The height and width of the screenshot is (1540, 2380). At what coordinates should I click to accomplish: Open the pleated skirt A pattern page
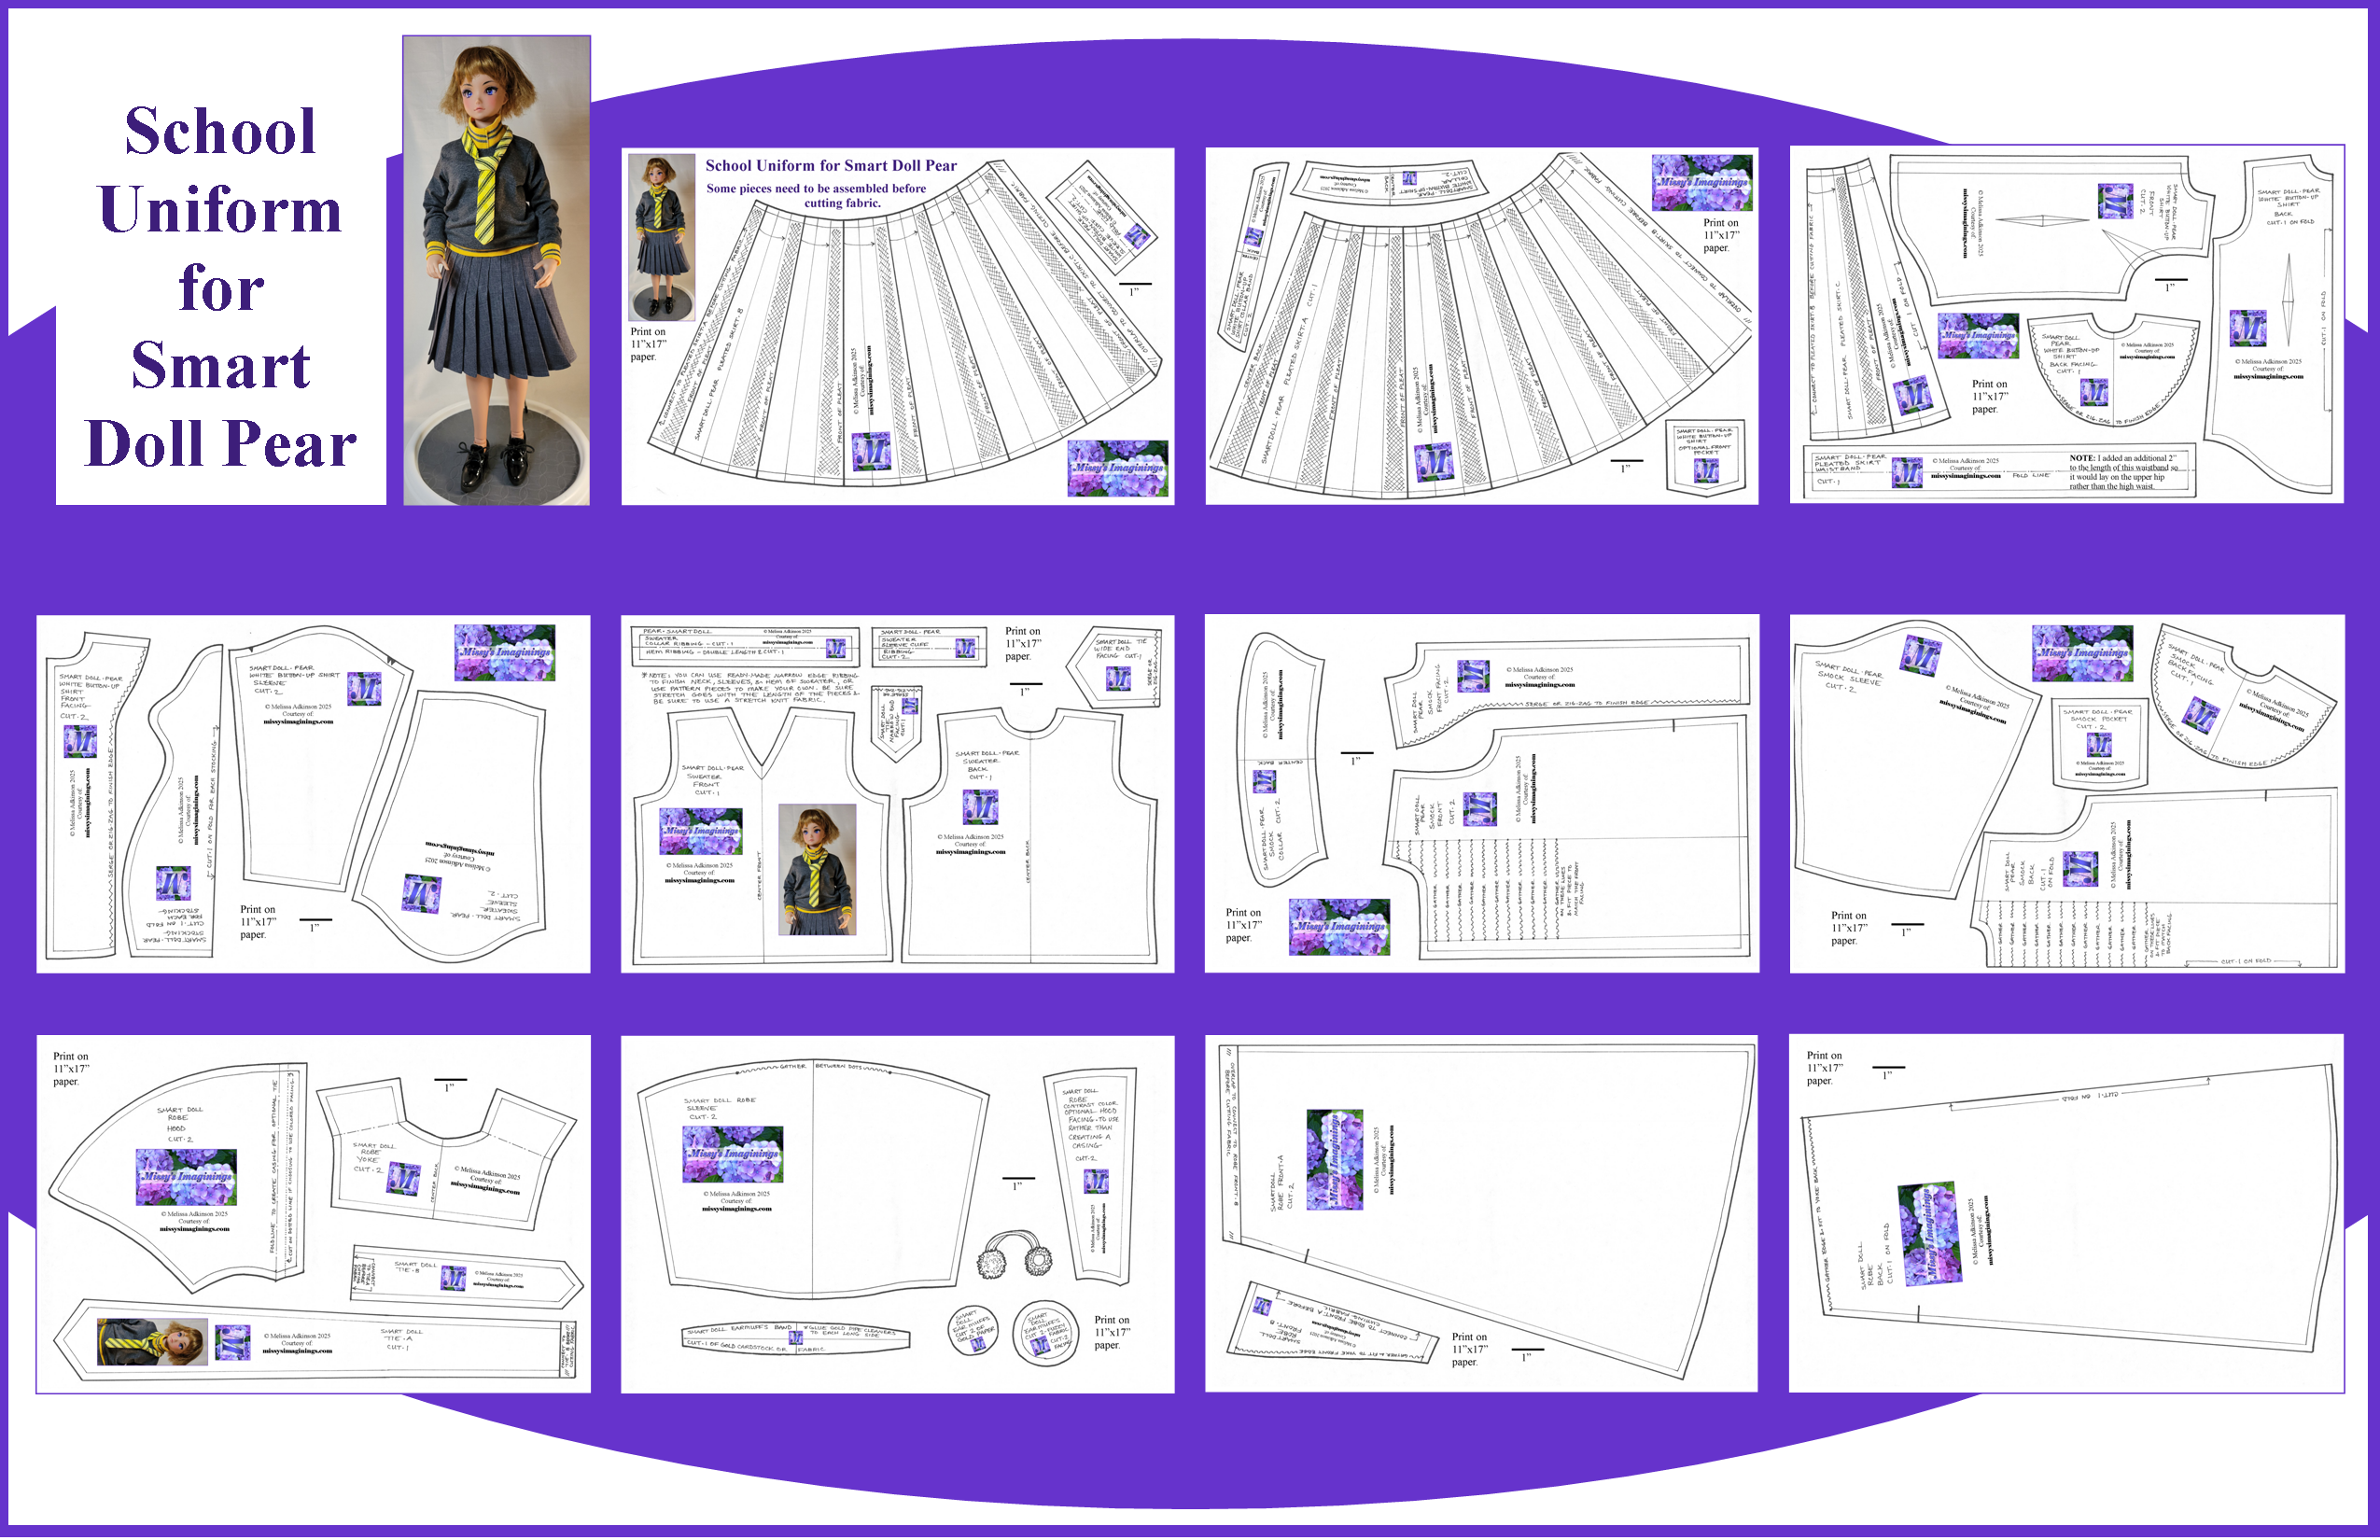[1481, 326]
